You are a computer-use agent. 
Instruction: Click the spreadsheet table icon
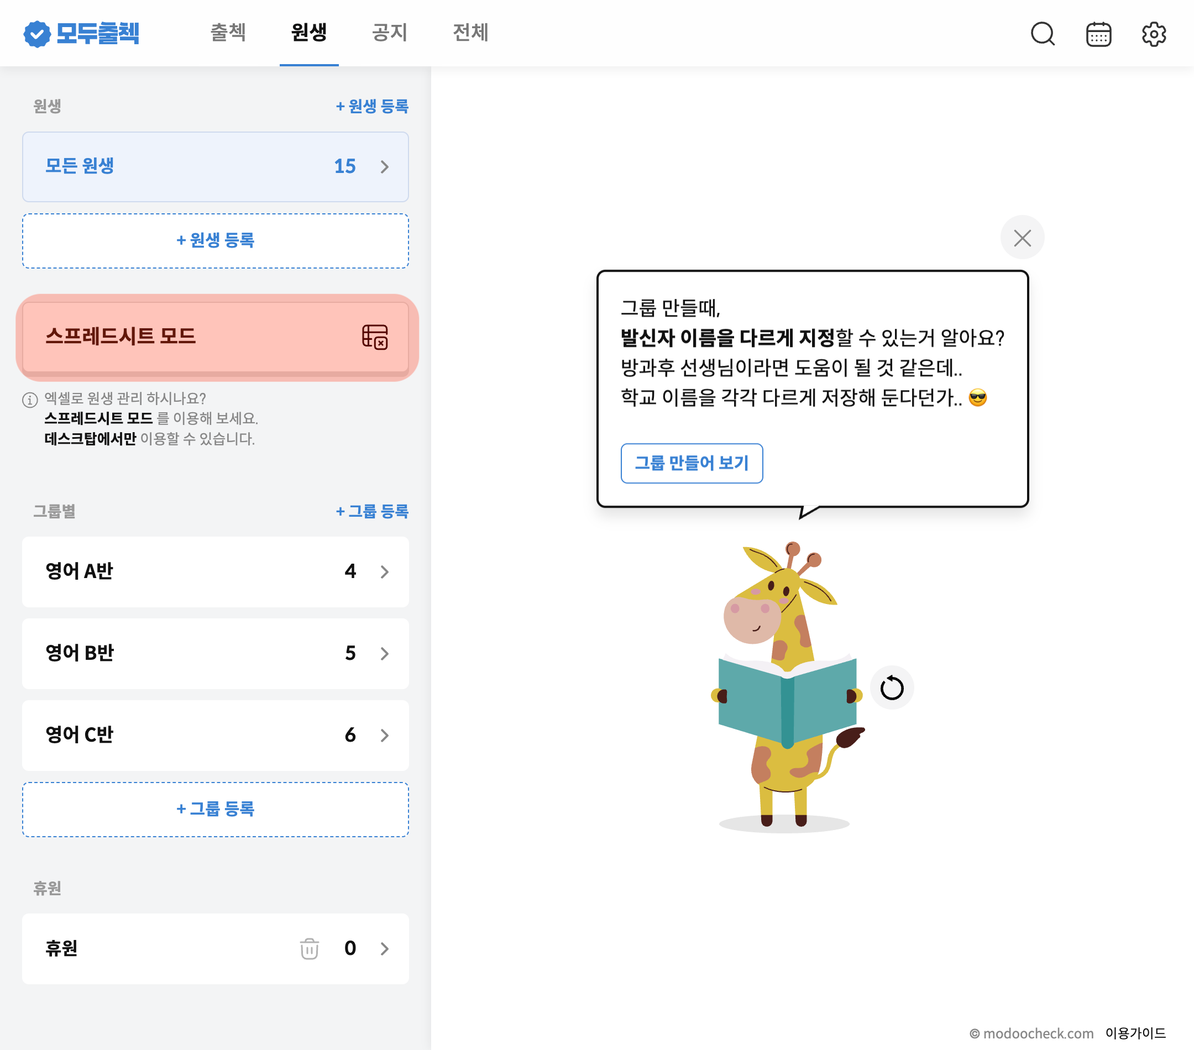click(x=374, y=337)
